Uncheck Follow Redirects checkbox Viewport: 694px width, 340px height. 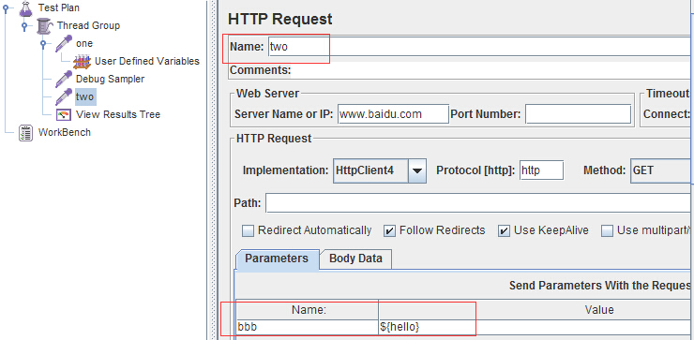click(x=389, y=230)
